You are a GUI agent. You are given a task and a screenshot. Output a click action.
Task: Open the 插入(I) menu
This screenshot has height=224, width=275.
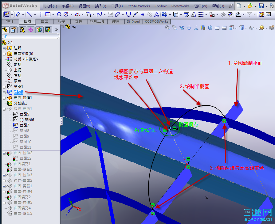click(100, 6)
